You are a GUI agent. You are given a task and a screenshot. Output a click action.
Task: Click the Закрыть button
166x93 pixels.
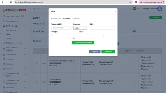(95, 52)
